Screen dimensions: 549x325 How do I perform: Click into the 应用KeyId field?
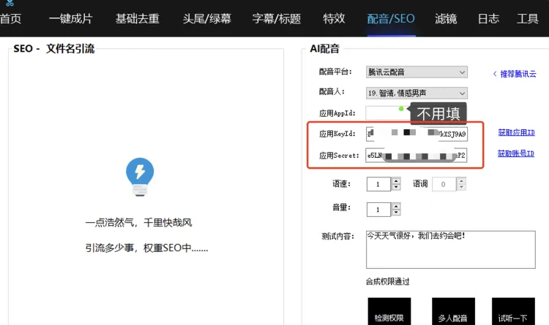[417, 134]
